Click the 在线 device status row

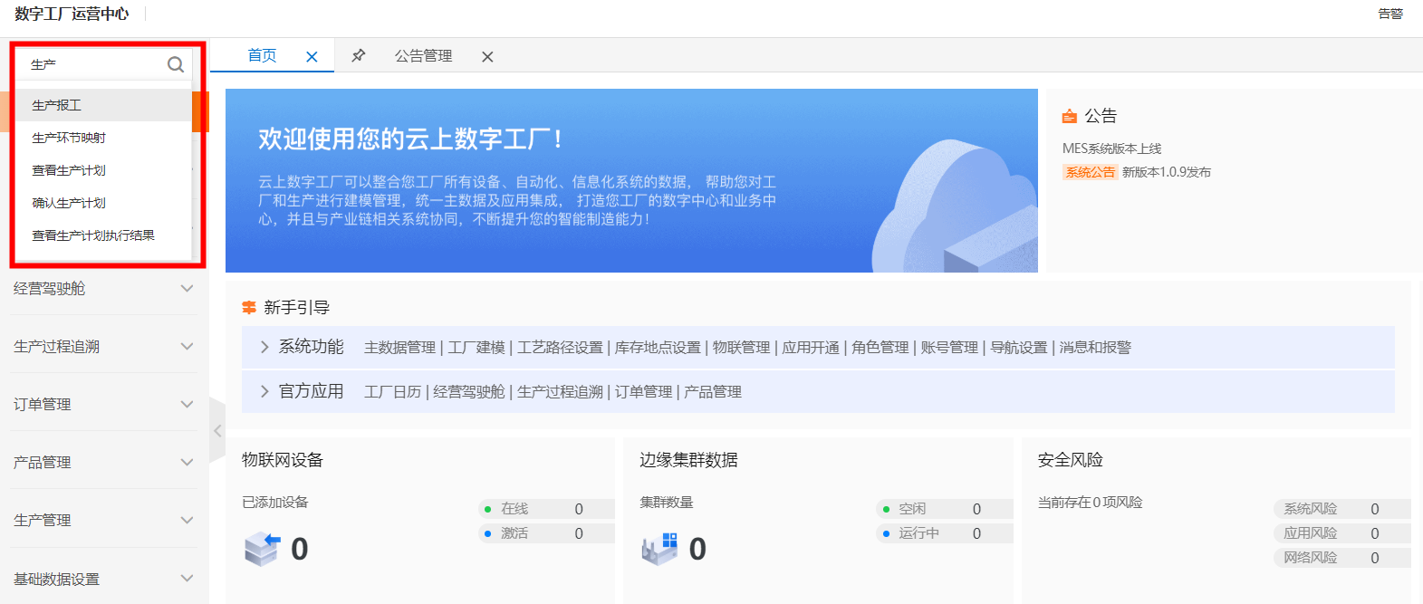(546, 509)
